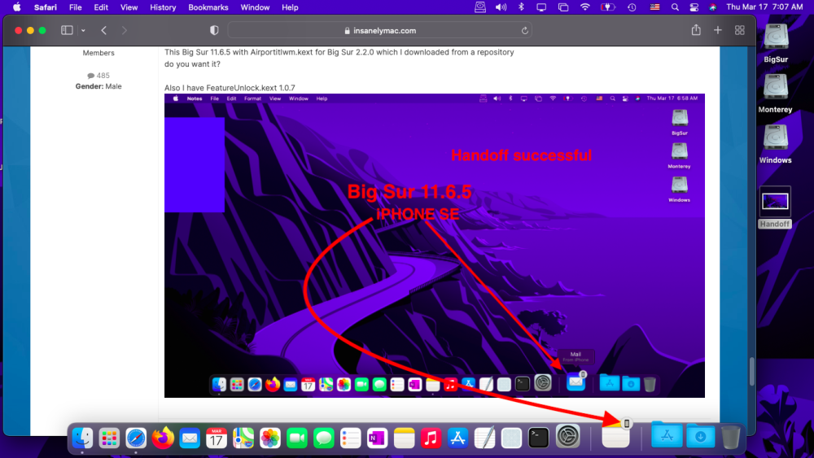Open FaceTime from Dock
The height and width of the screenshot is (458, 814).
pyautogui.click(x=297, y=438)
